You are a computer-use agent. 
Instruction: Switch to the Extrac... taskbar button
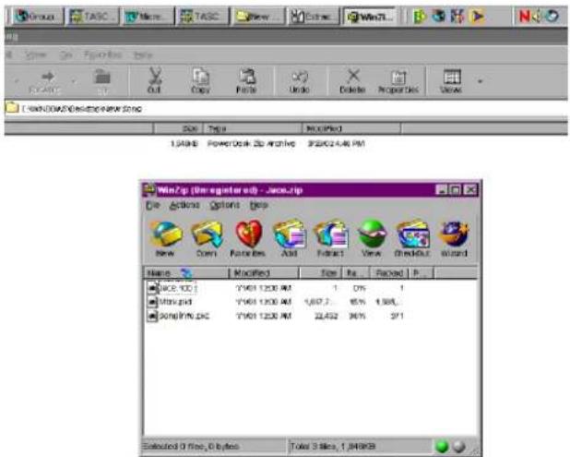[x=314, y=17]
